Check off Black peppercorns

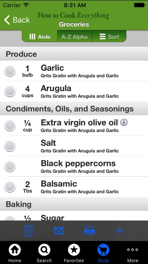[x=10, y=167]
